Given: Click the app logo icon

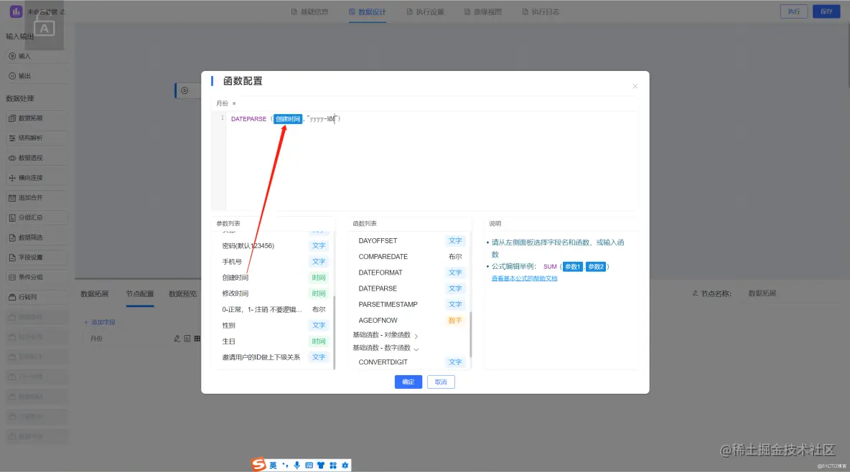Looking at the screenshot, I should (17, 11).
